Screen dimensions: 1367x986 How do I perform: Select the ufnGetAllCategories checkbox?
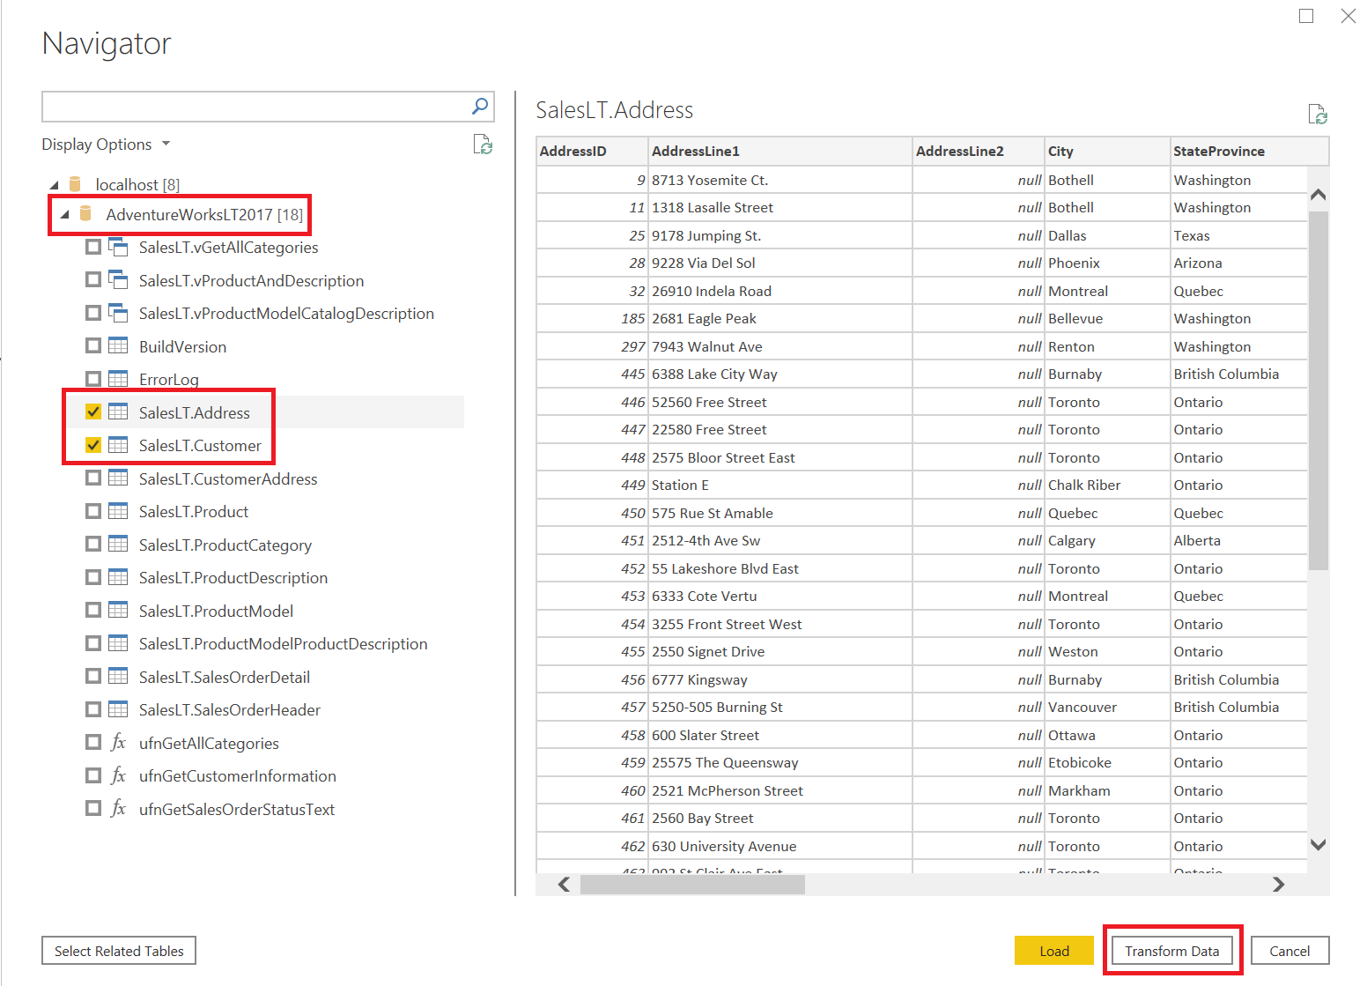pyautogui.click(x=93, y=742)
